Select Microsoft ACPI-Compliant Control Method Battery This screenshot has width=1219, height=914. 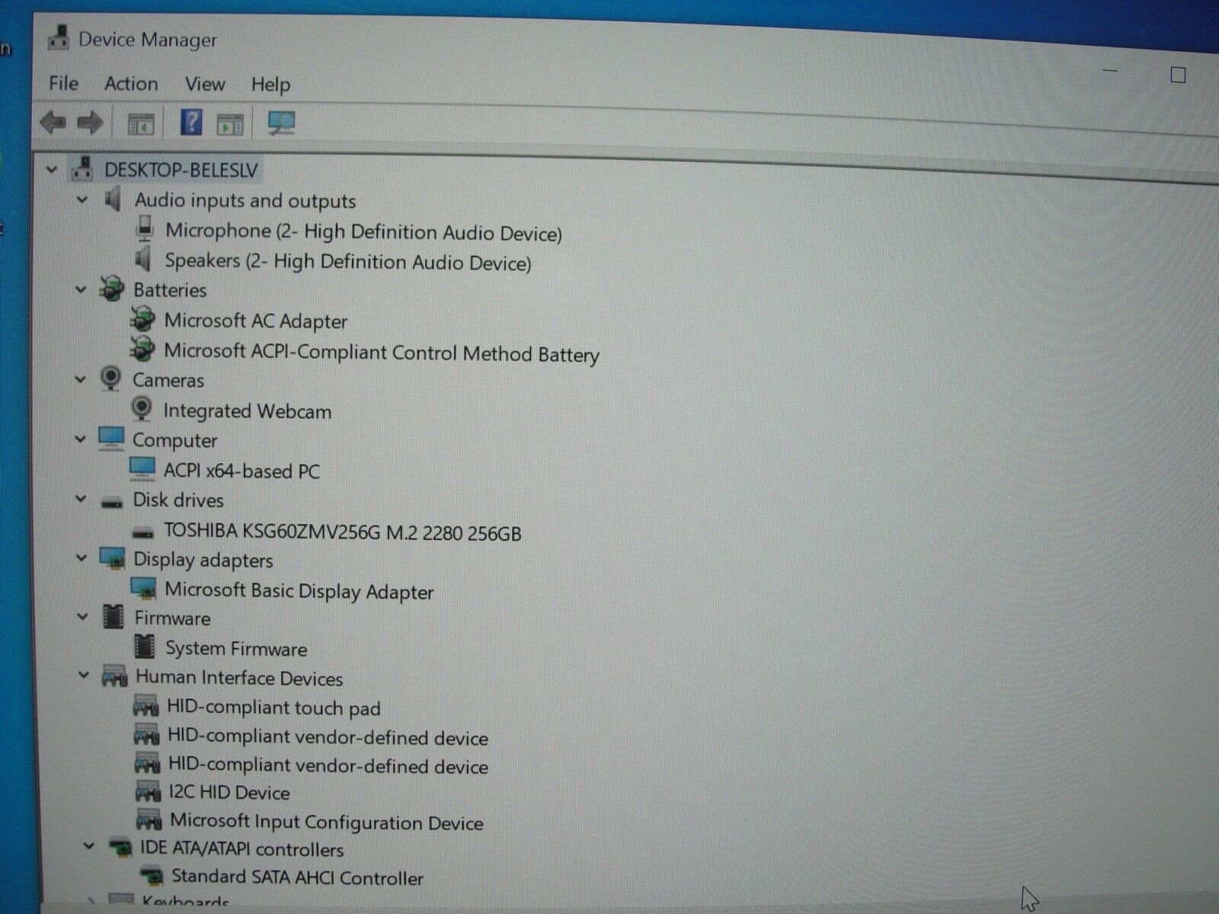[x=382, y=353]
